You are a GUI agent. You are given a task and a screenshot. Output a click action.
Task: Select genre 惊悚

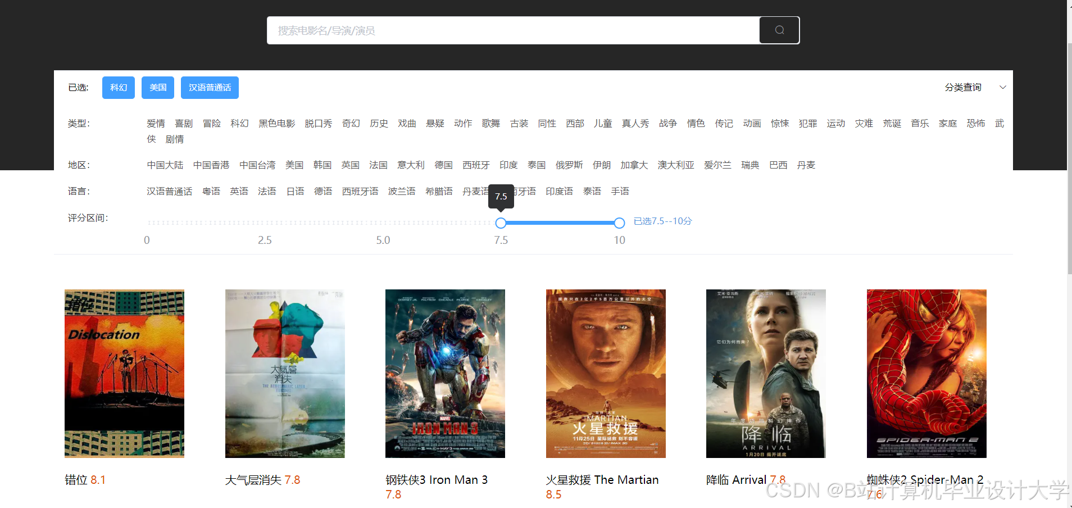[x=780, y=124]
